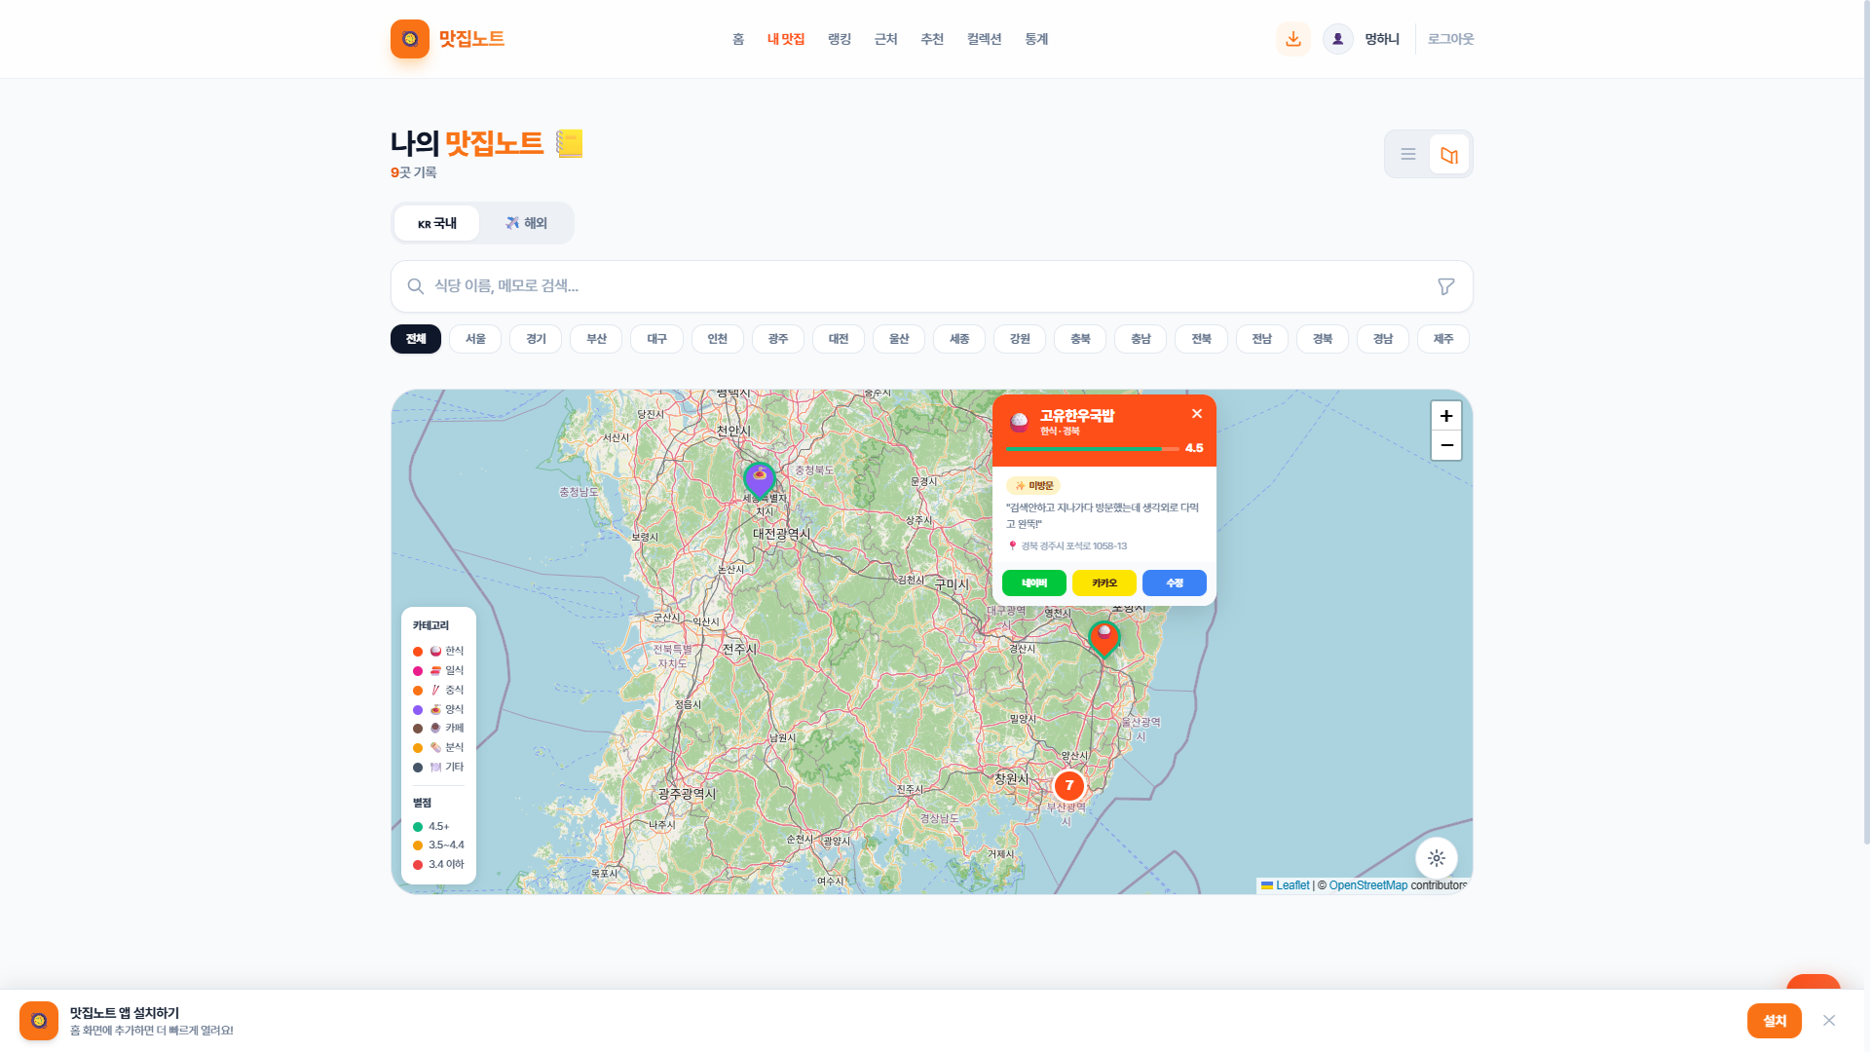Click the app icon in install banner
Image resolution: width=1870 pixels, height=1052 pixels.
pos(39,1021)
